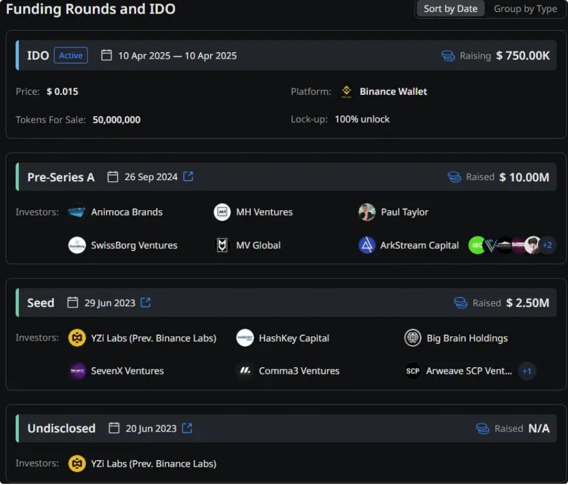Image resolution: width=568 pixels, height=485 pixels.
Task: Open the truncated Arweave SCP Vent... investor
Action: click(469, 371)
